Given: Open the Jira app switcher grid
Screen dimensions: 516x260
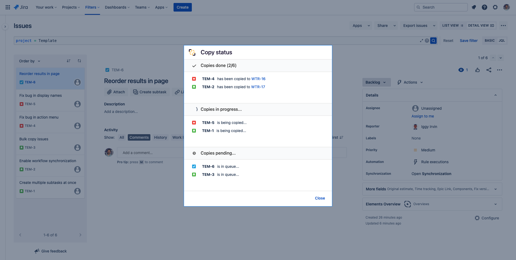Looking at the screenshot, I should pyautogui.click(x=8, y=7).
